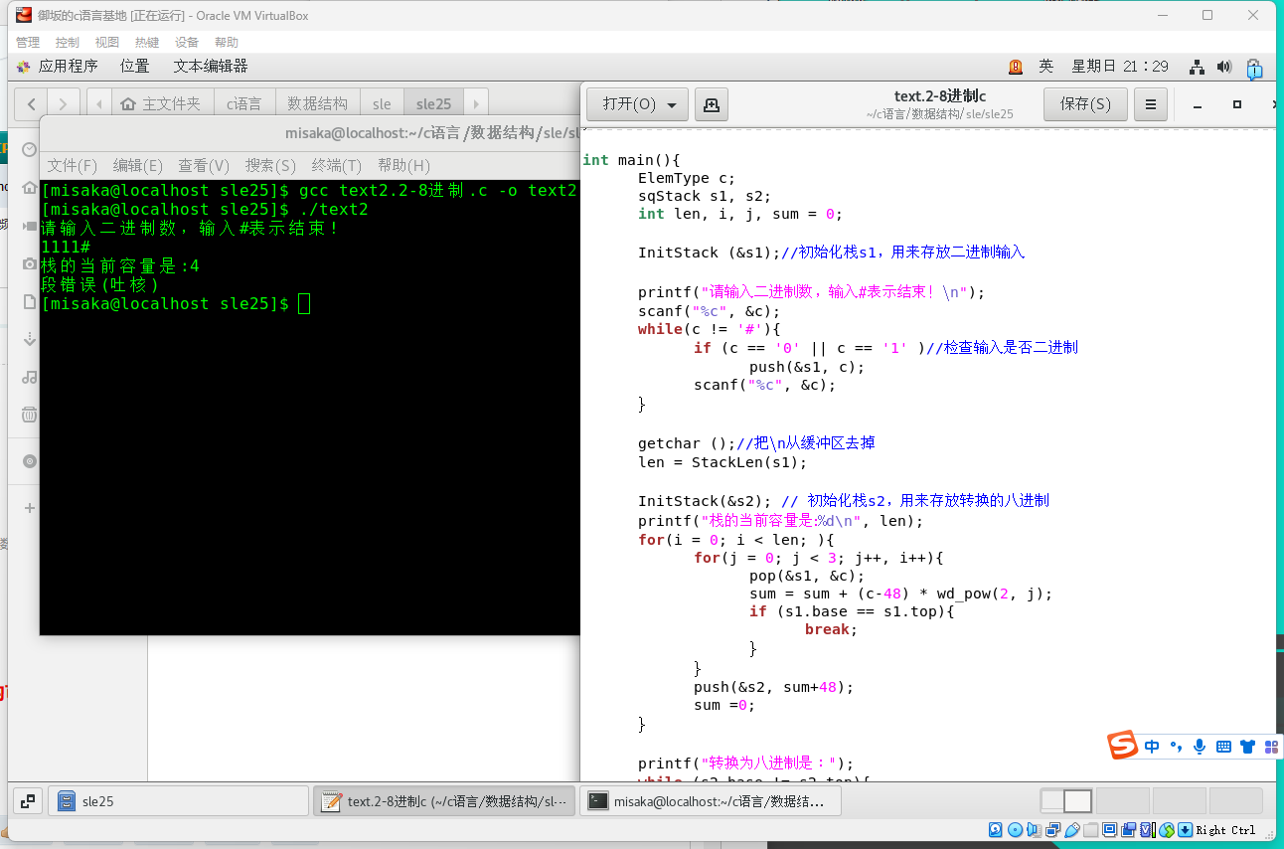Image resolution: width=1284 pixels, height=849 pixels.
Task: Open terminal 查看(V) menu
Action: [204, 165]
